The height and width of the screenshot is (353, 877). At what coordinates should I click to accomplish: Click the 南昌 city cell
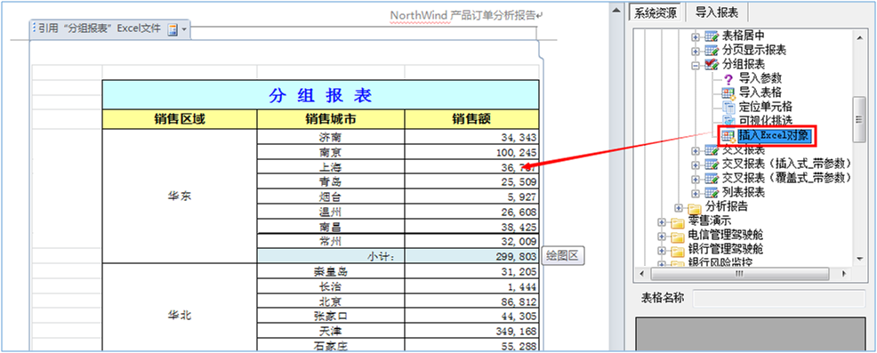(x=331, y=227)
